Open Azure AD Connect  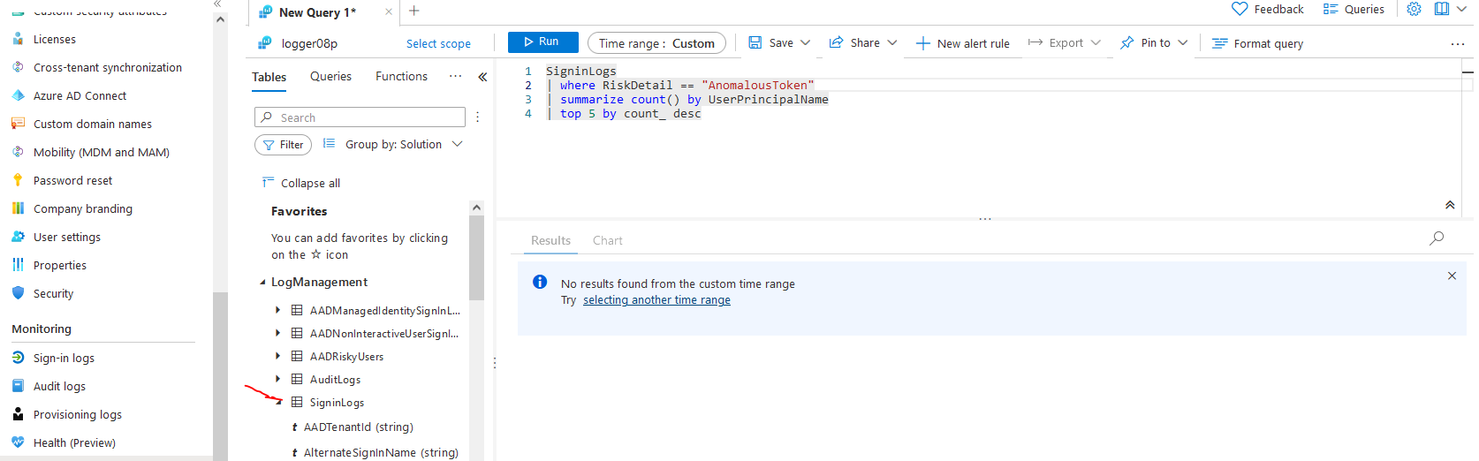(x=80, y=96)
